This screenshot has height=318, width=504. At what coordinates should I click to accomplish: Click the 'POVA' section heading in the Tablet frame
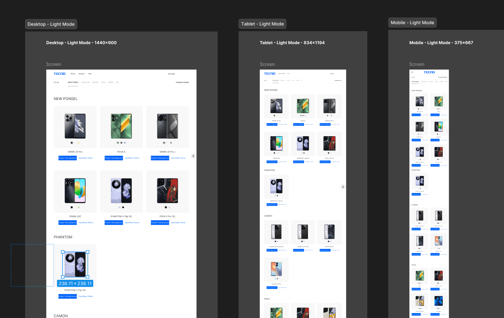pos(267,299)
